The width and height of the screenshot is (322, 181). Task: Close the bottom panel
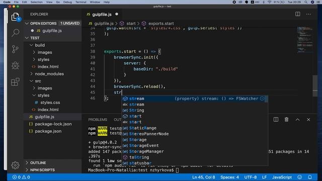(x=308, y=120)
